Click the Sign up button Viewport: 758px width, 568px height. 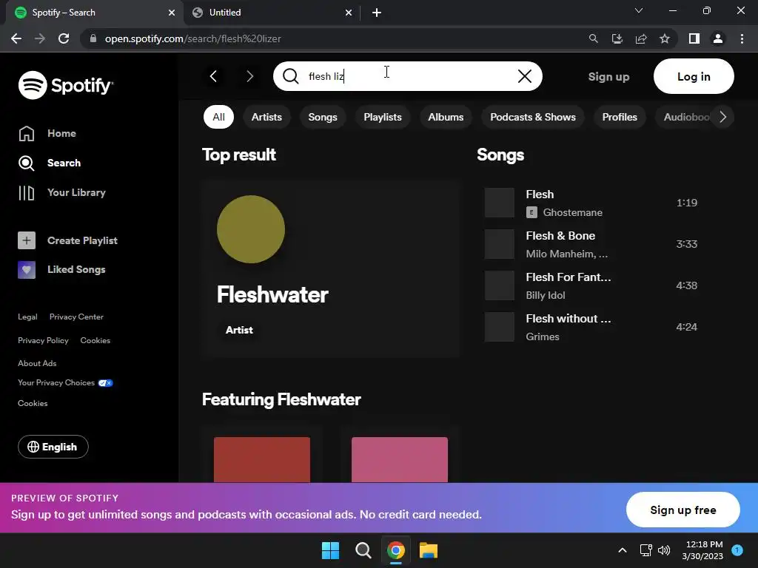coord(608,76)
